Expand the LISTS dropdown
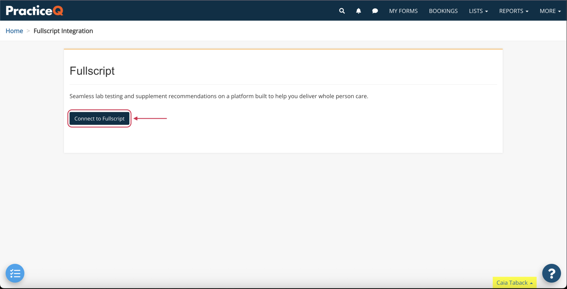Image resolution: width=567 pixels, height=289 pixels. [478, 11]
